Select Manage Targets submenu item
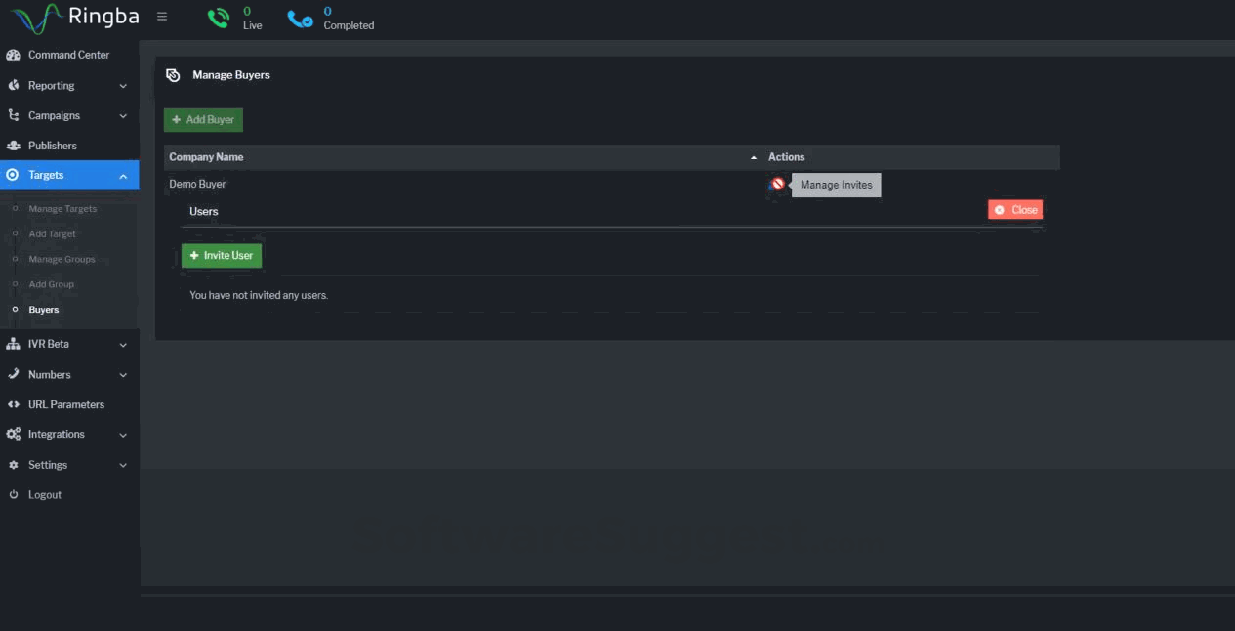Viewport: 1235px width, 631px height. tap(62, 209)
